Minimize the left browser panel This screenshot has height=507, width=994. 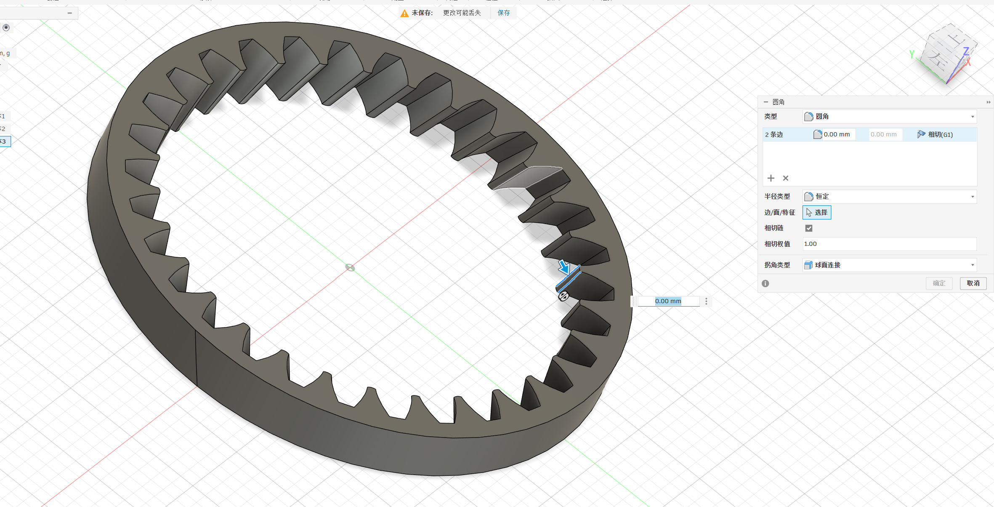pos(70,13)
